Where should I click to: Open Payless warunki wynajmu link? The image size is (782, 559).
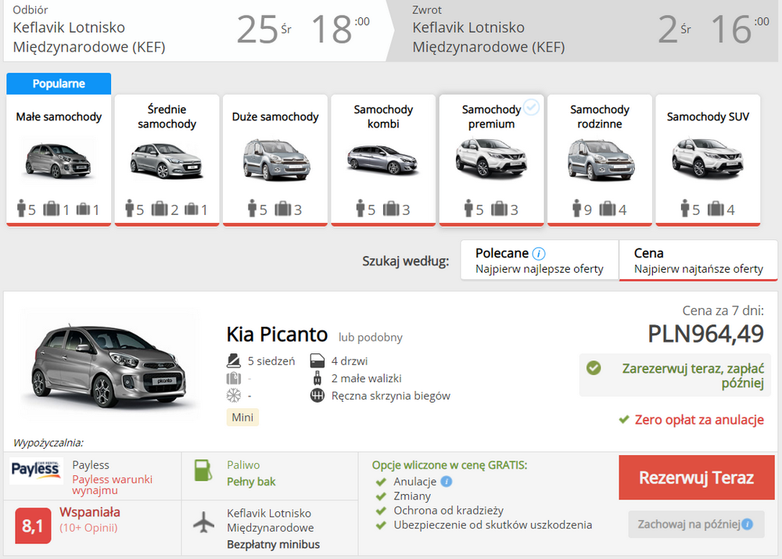tap(112, 485)
